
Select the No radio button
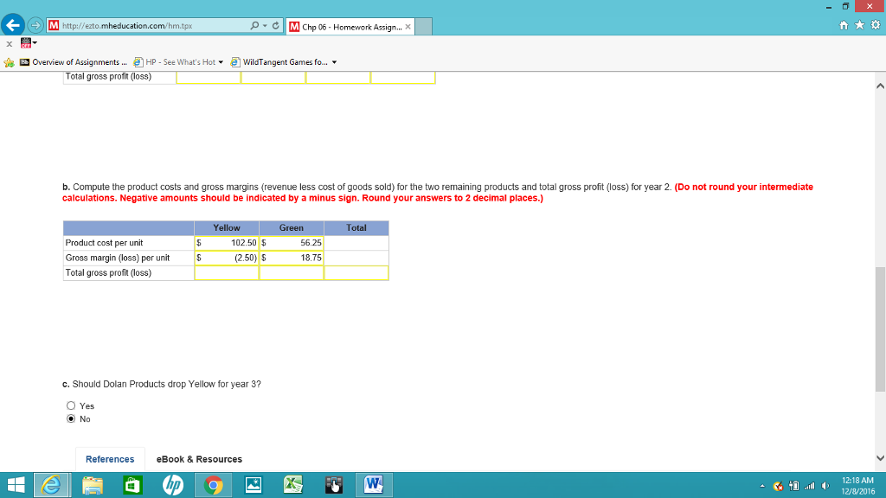click(x=71, y=418)
